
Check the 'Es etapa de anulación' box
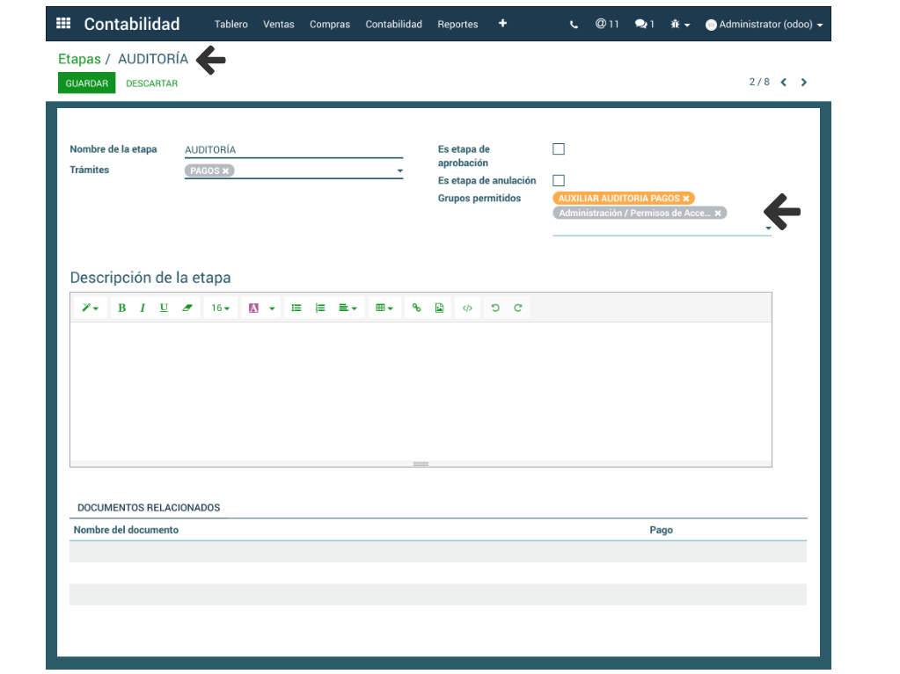559,180
